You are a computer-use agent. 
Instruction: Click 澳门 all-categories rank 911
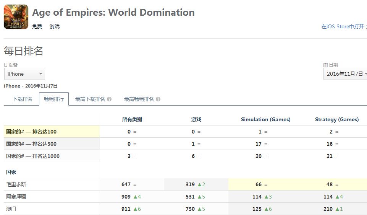pos(126,209)
